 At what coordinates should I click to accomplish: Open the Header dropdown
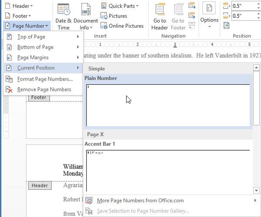tap(19, 6)
